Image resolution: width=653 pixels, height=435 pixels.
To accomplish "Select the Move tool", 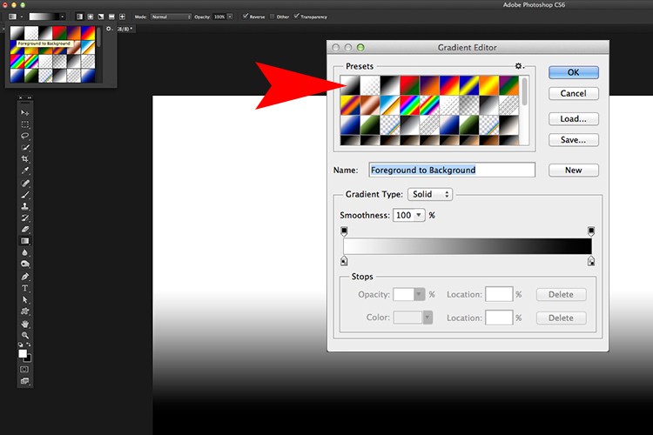I will [x=25, y=113].
